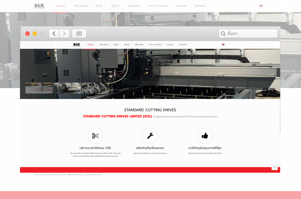Open the faded language flag dropdown in top header
This screenshot has height=199, width=301.
[262, 6]
